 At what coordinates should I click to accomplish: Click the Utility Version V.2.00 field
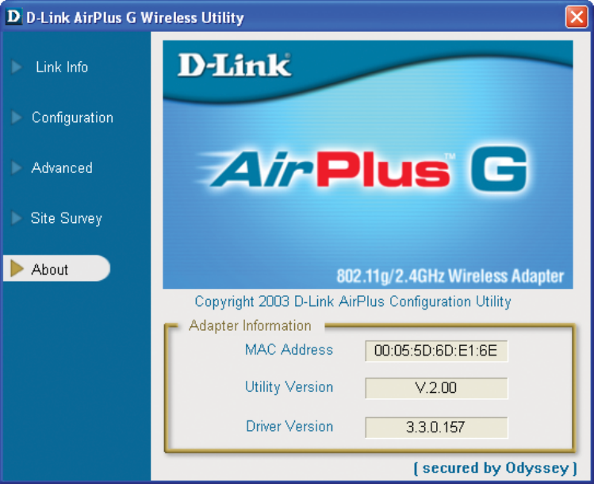(436, 388)
